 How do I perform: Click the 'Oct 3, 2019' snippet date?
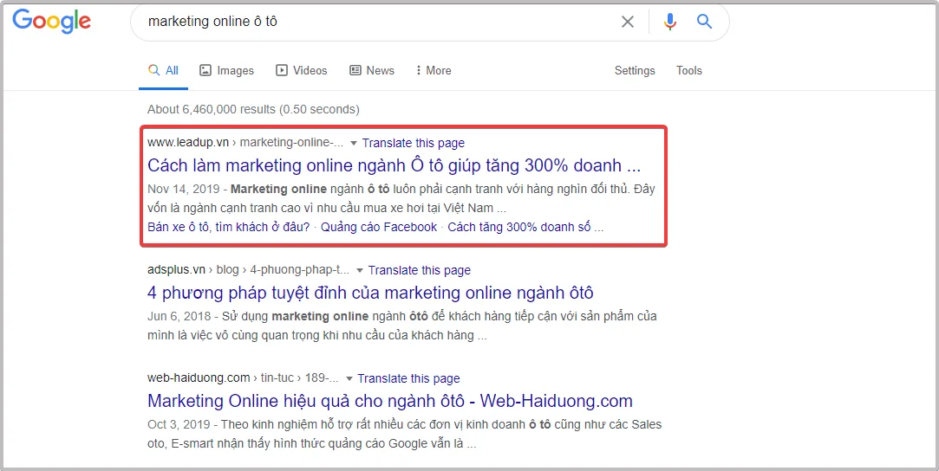(179, 425)
